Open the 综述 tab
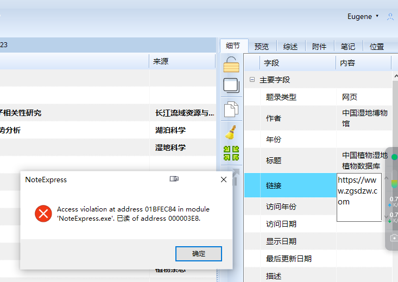 pyautogui.click(x=290, y=47)
